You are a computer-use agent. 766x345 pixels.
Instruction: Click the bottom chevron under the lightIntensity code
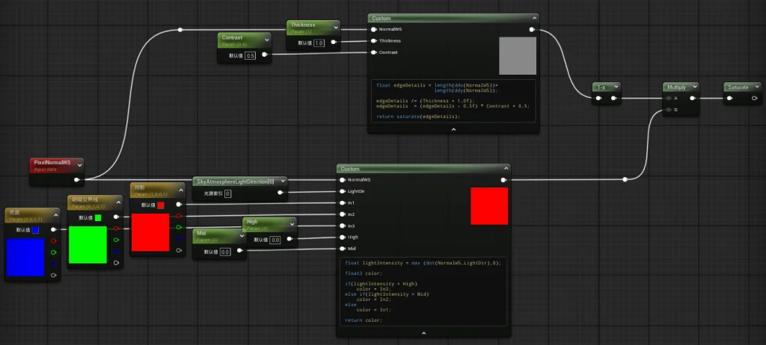click(423, 333)
